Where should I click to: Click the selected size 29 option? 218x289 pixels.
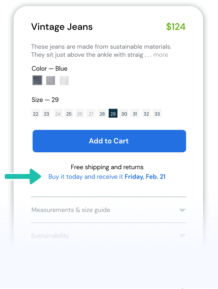coord(113,114)
